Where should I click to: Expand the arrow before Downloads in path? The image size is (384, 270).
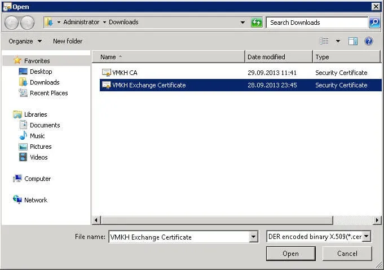point(104,23)
